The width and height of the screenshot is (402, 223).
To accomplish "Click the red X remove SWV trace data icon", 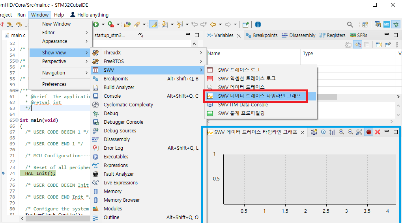I will coord(378,132).
